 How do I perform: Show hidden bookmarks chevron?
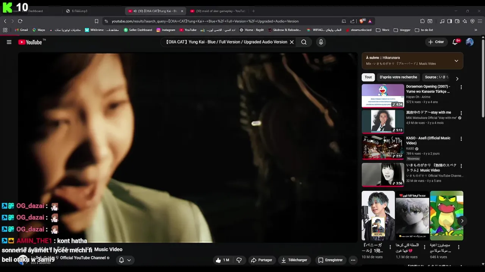tap(476, 30)
